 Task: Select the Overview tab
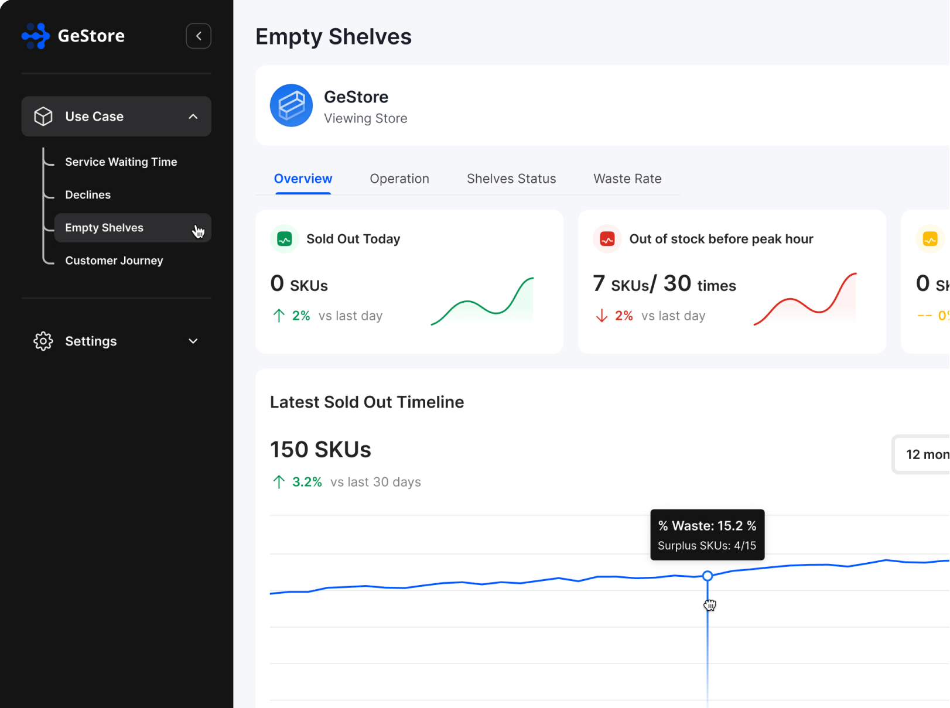coord(303,179)
